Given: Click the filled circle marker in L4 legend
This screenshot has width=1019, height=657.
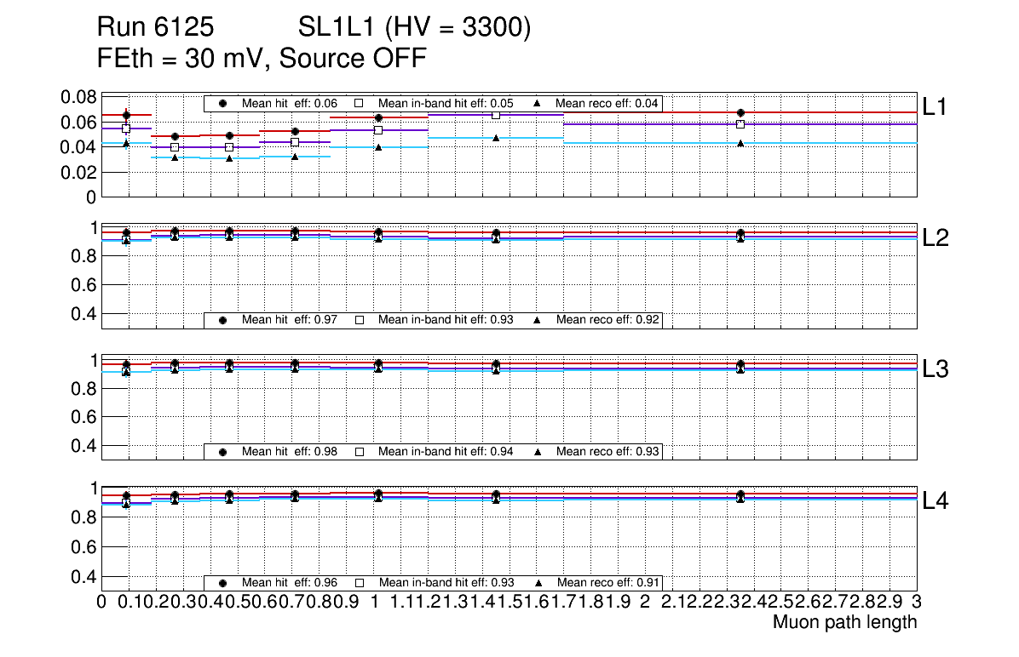Looking at the screenshot, I should click(x=223, y=583).
